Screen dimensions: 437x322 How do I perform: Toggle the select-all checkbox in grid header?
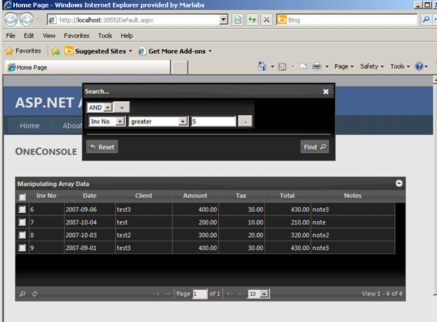22,197
